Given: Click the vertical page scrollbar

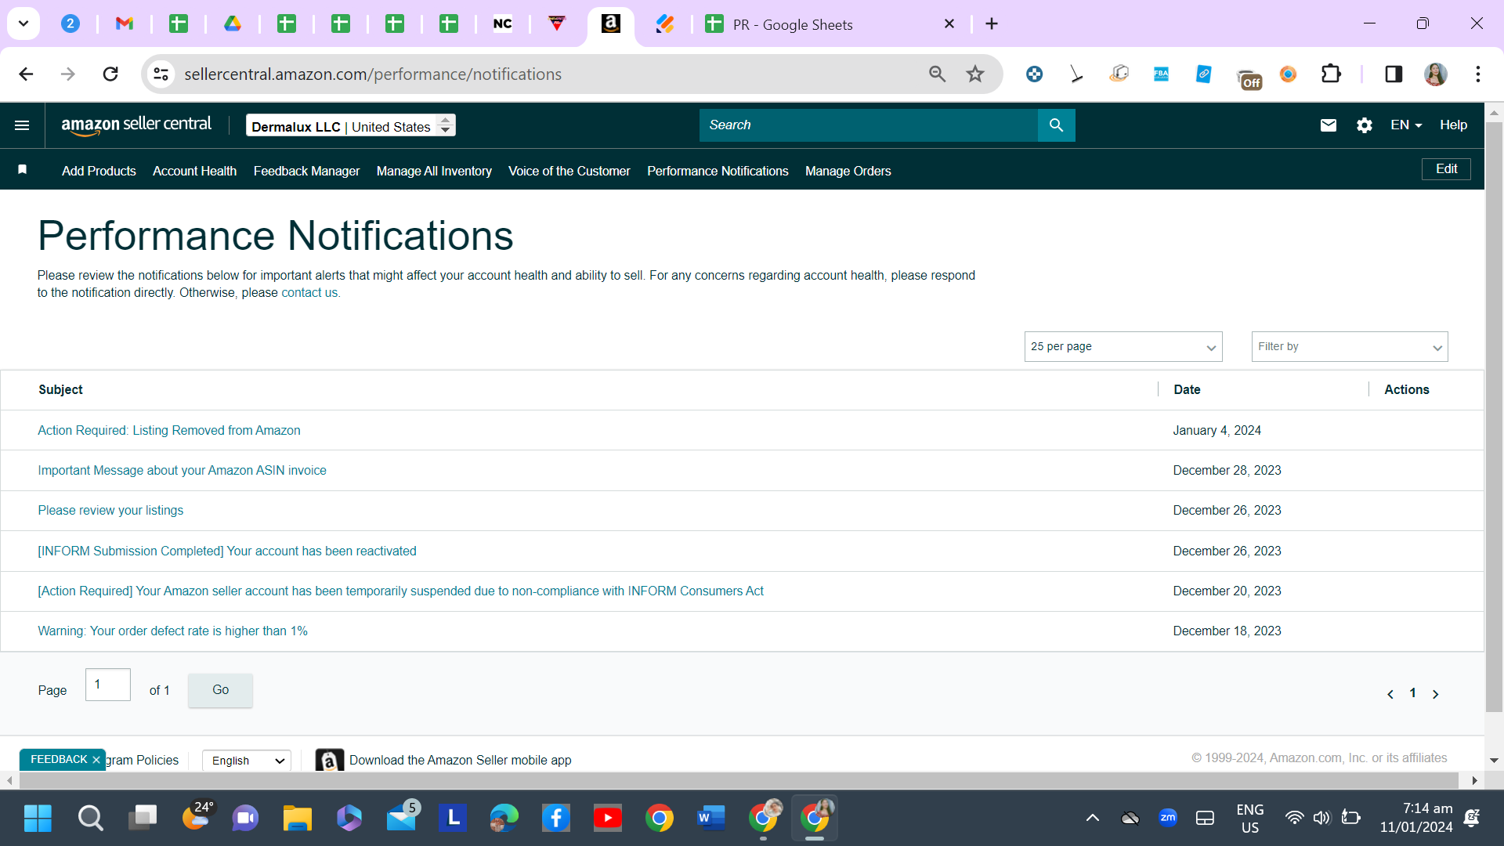Looking at the screenshot, I should pyautogui.click(x=1494, y=415).
